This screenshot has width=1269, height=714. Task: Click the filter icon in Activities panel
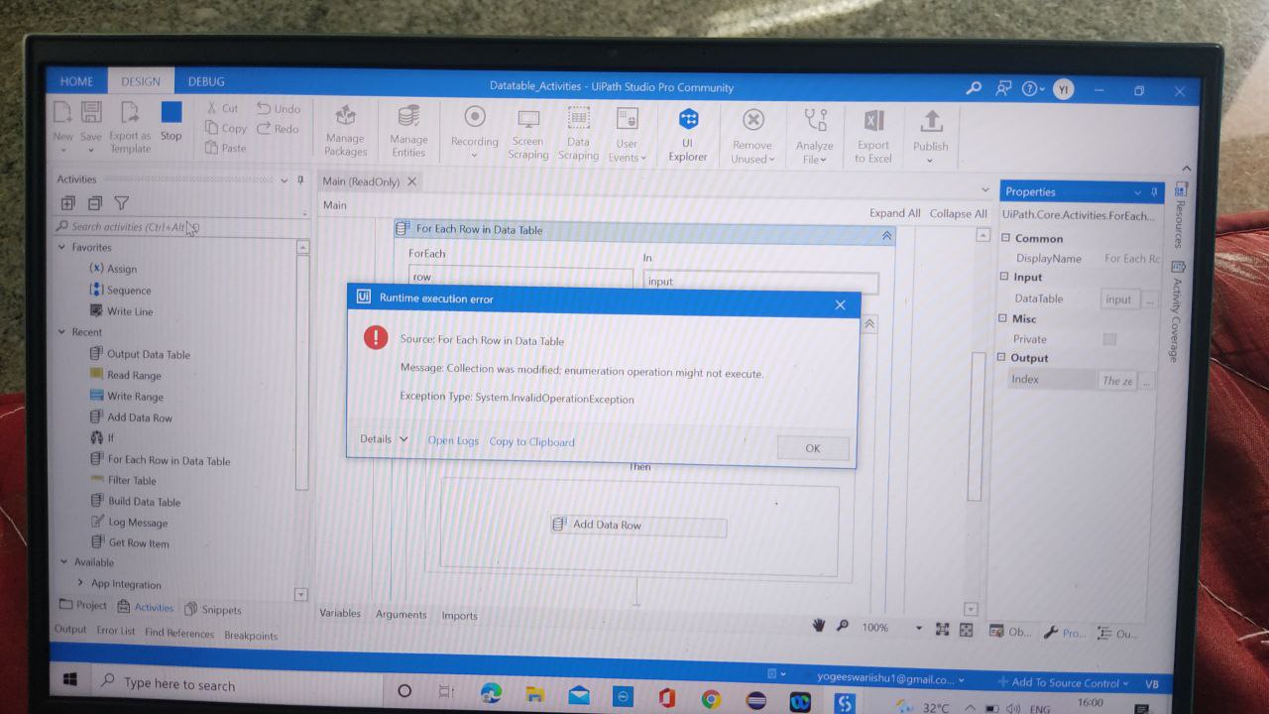pos(122,203)
